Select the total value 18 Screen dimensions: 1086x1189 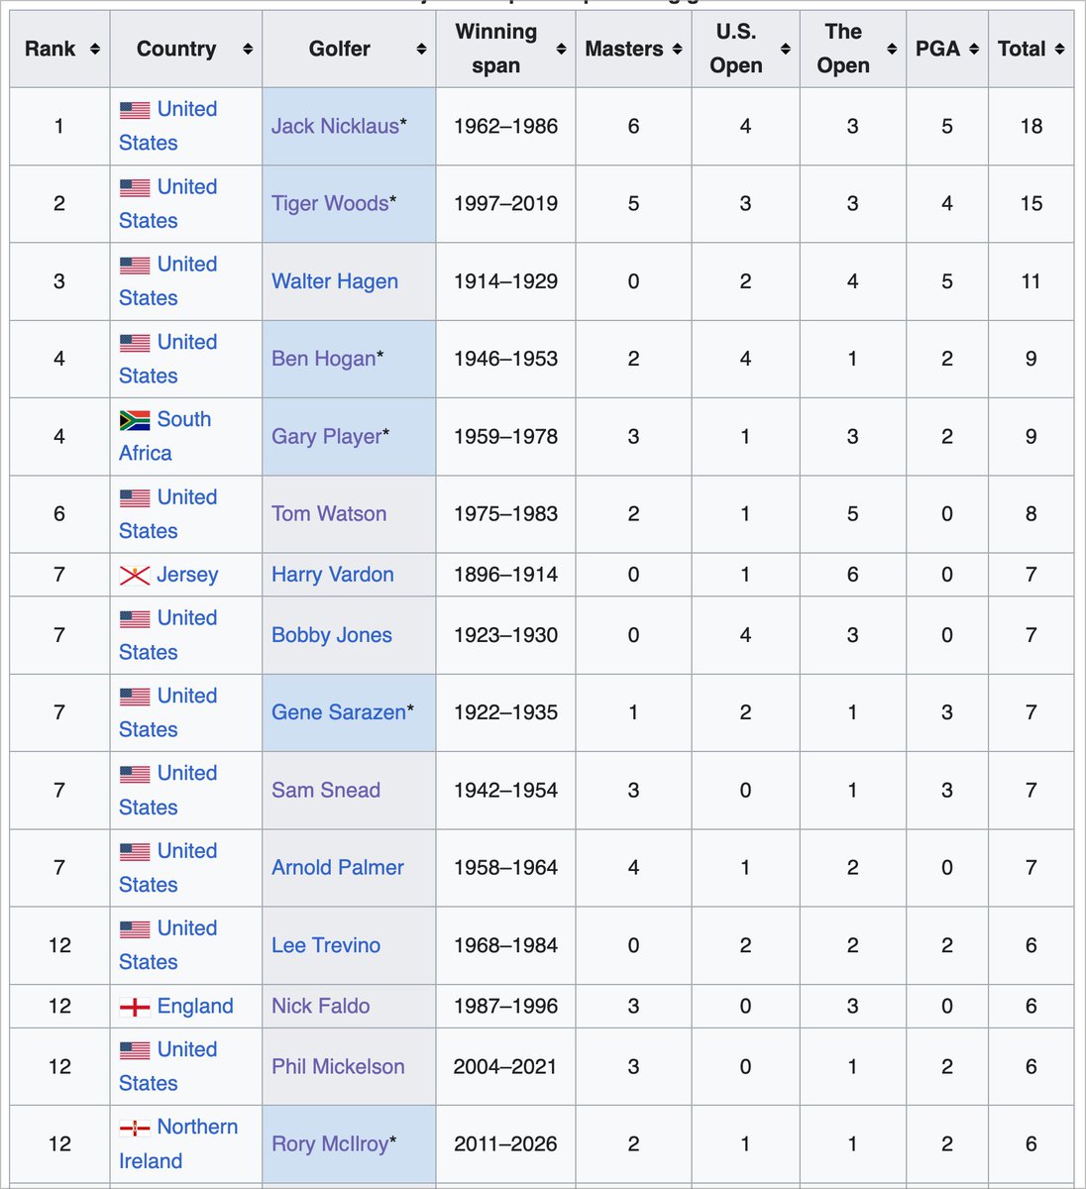click(x=1032, y=126)
